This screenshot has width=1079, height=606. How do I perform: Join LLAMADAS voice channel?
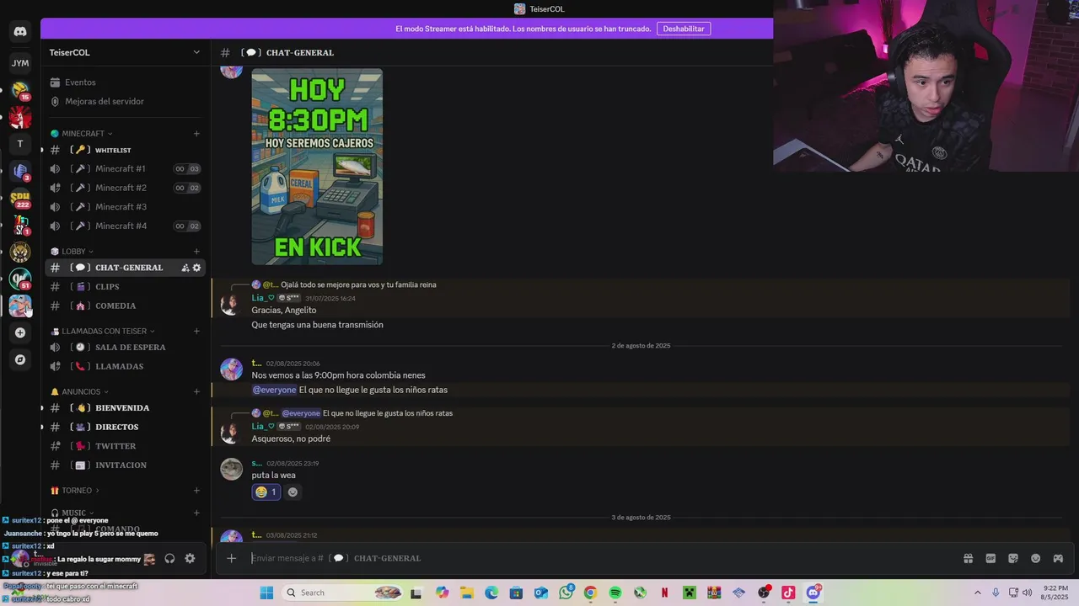(x=125, y=366)
